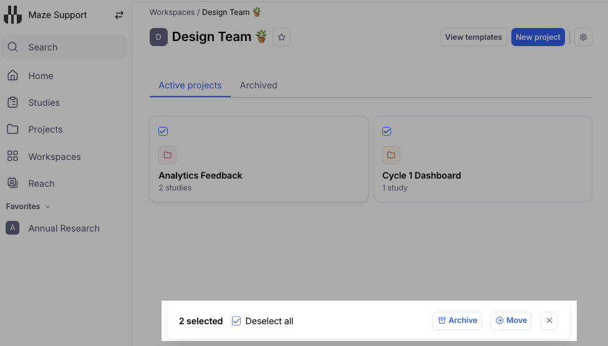Click the '2 selected' label
The image size is (608, 346).
point(201,321)
